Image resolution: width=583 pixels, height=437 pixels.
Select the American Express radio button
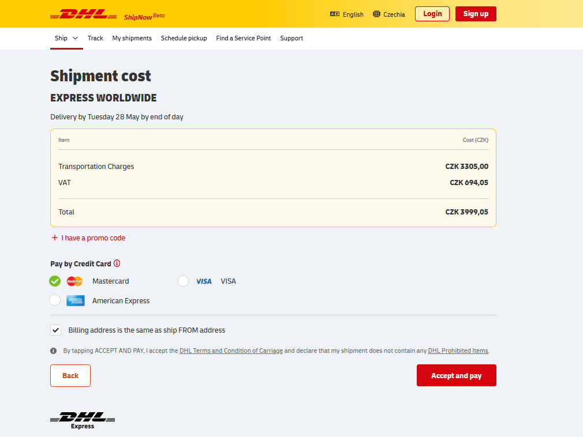(55, 300)
